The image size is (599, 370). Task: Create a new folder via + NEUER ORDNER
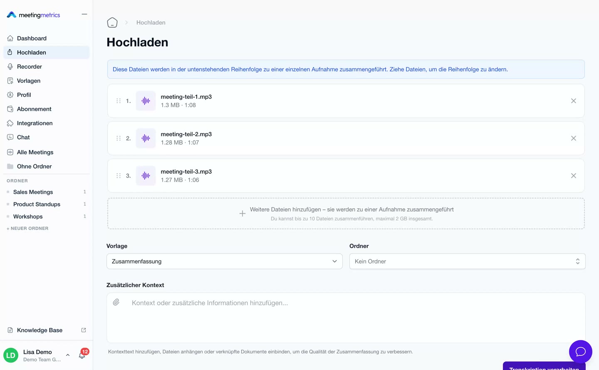(x=27, y=228)
